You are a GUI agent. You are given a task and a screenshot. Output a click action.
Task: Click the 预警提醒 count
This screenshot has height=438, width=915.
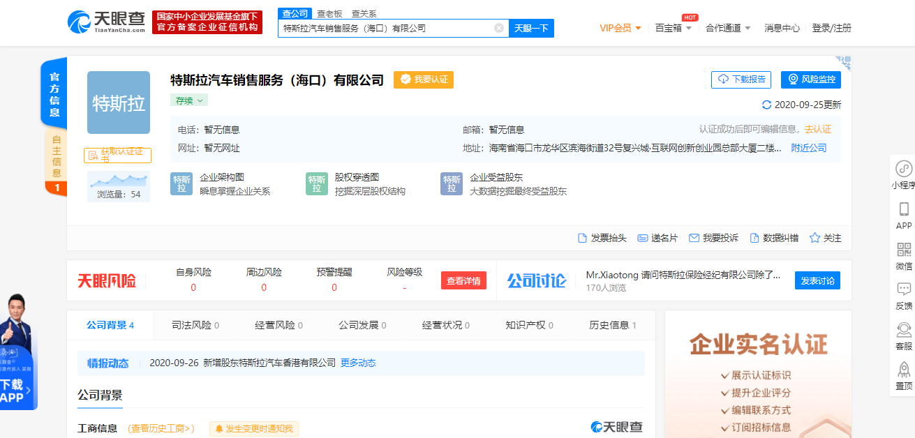coord(334,287)
